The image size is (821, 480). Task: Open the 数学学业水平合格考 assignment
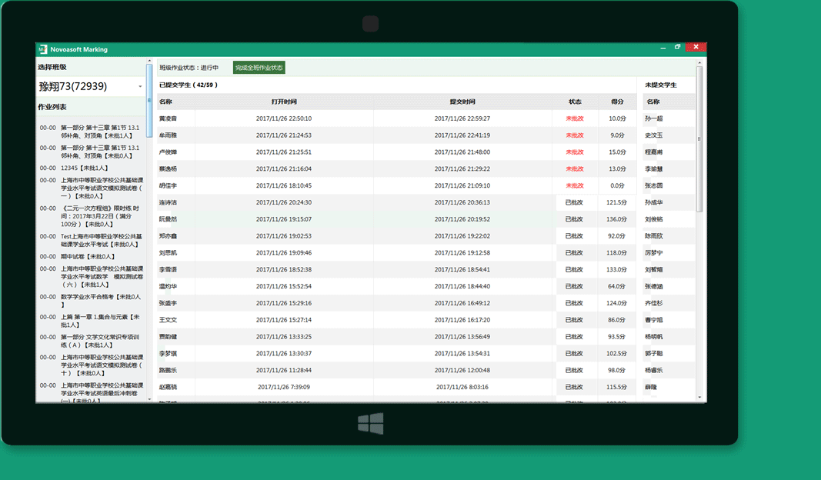pyautogui.click(x=100, y=296)
